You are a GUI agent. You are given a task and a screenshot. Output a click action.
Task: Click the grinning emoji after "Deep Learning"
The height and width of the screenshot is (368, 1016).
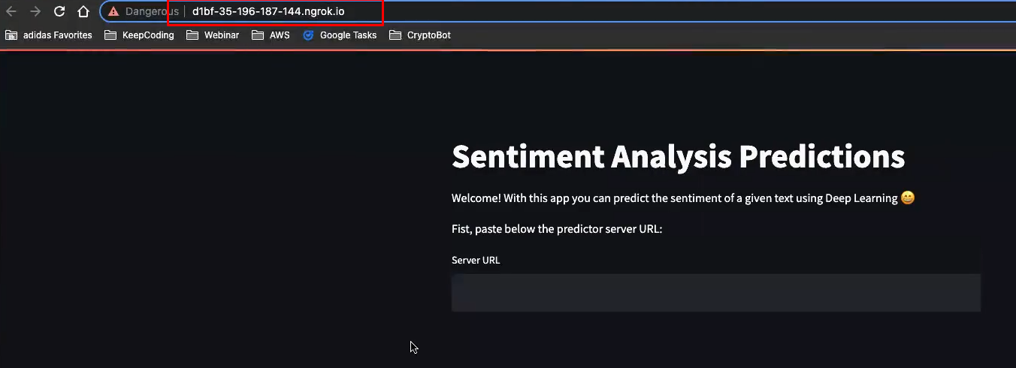point(908,198)
